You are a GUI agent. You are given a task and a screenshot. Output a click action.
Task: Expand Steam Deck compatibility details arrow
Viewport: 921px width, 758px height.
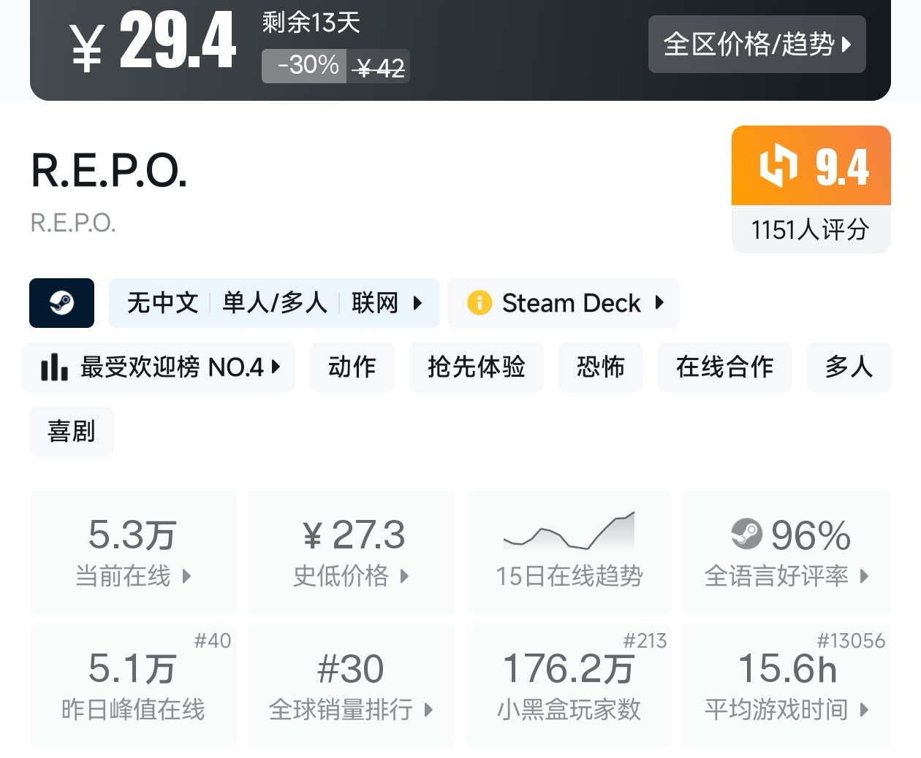[x=660, y=302]
